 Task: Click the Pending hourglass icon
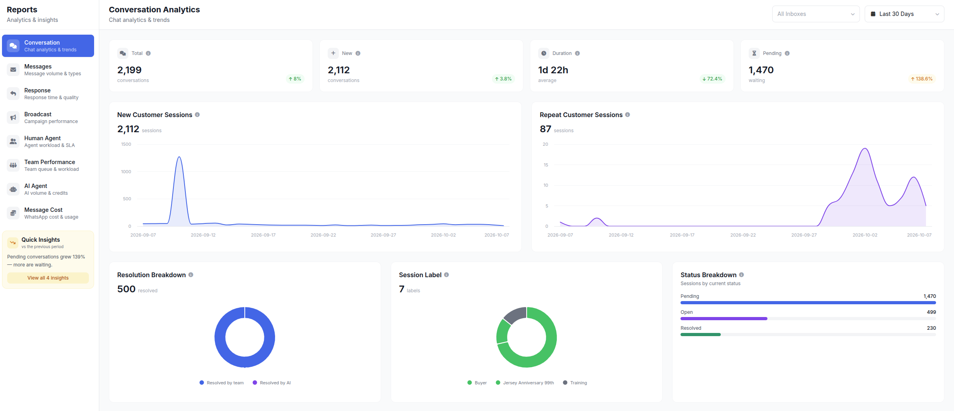click(754, 53)
